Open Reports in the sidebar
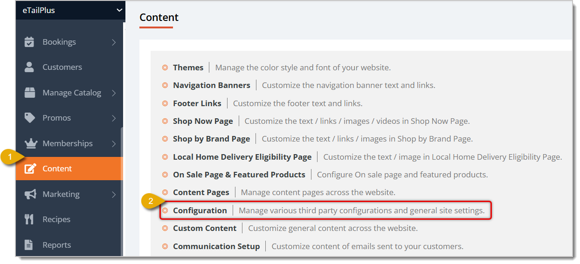Screen dimensions: 580x264 [x=69, y=245]
